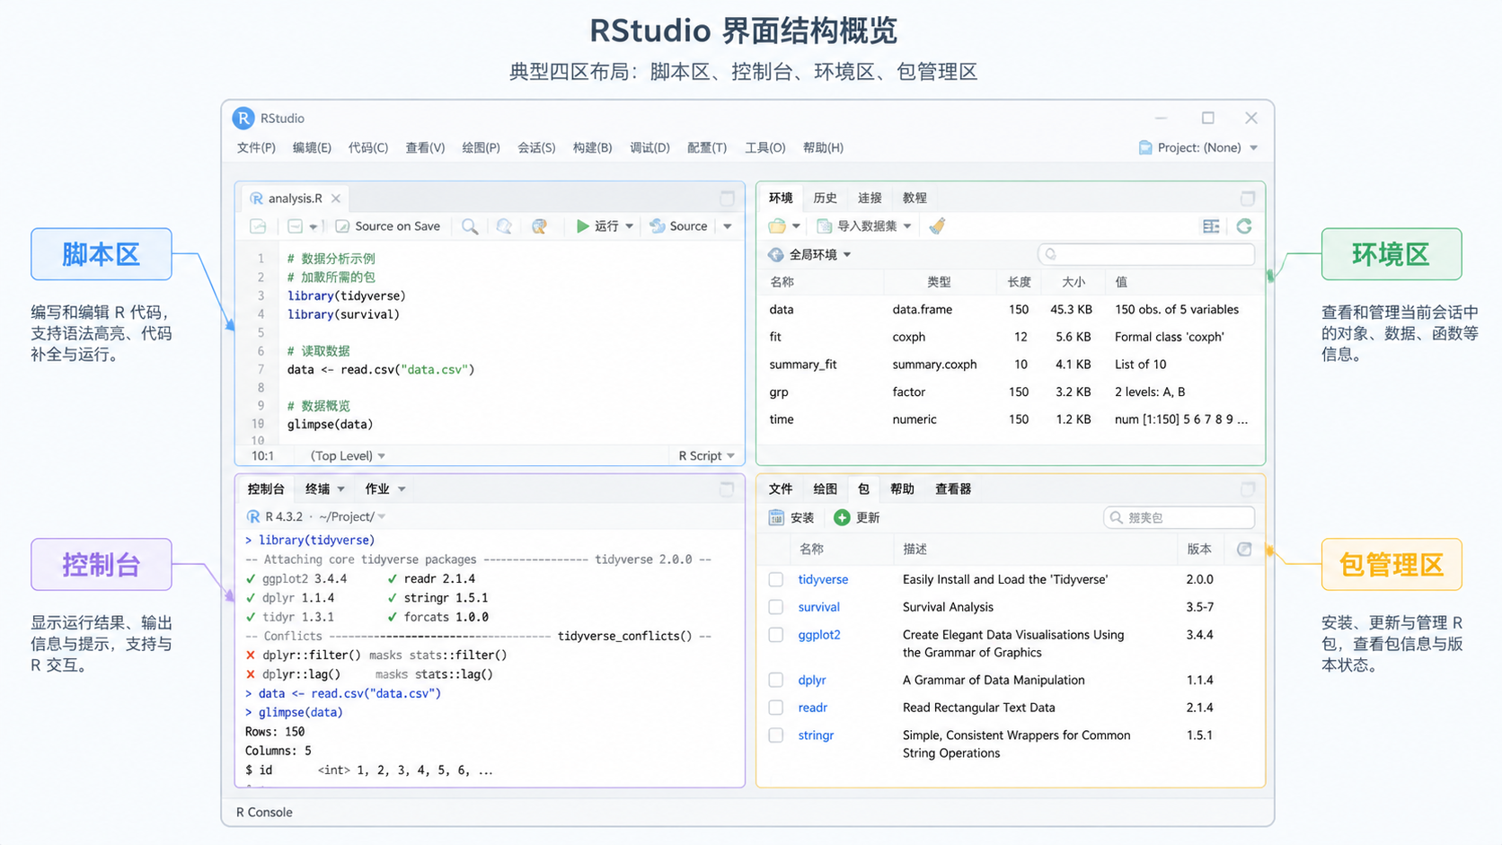Open the R Script file type dropdown
This screenshot has width=1502, height=845.
pos(707,456)
